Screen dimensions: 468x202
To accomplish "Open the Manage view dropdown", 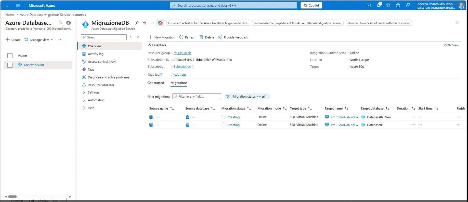I will point(39,40).
